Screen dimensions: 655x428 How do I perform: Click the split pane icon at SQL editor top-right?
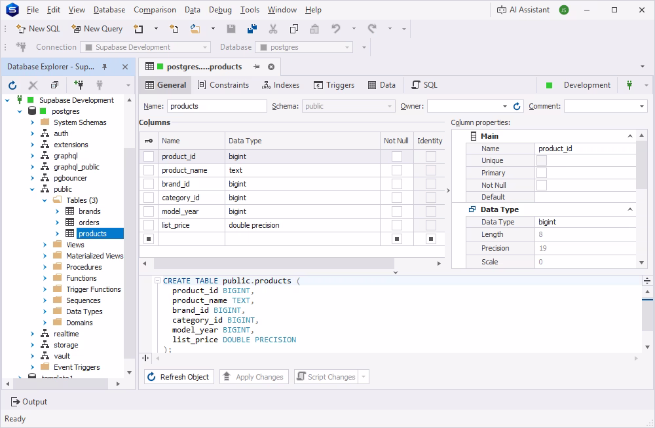(x=646, y=281)
